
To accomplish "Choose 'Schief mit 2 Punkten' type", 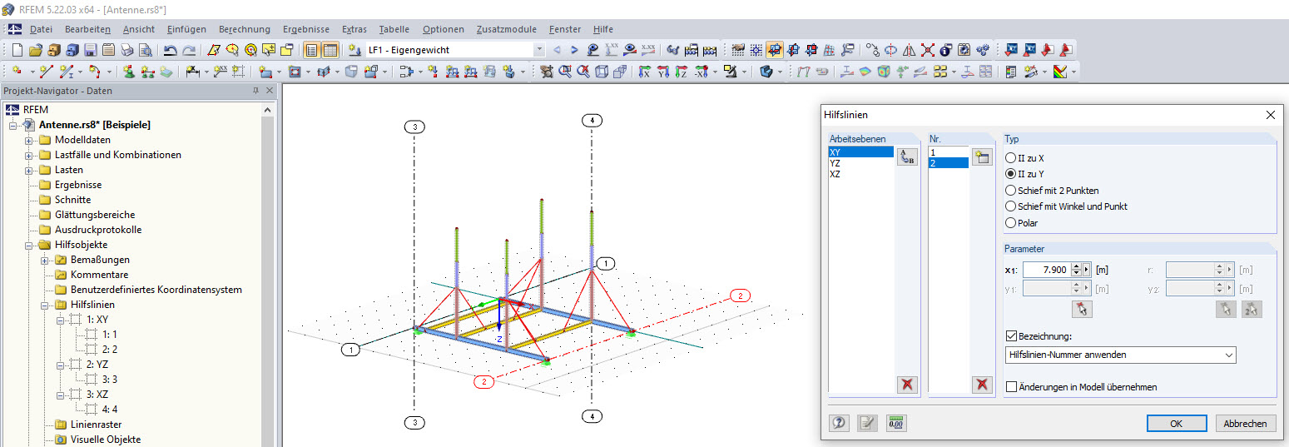I will [1053, 190].
